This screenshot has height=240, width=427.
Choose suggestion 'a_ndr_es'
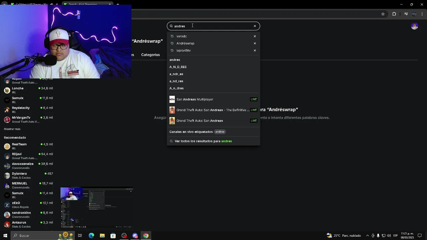pyautogui.click(x=176, y=74)
